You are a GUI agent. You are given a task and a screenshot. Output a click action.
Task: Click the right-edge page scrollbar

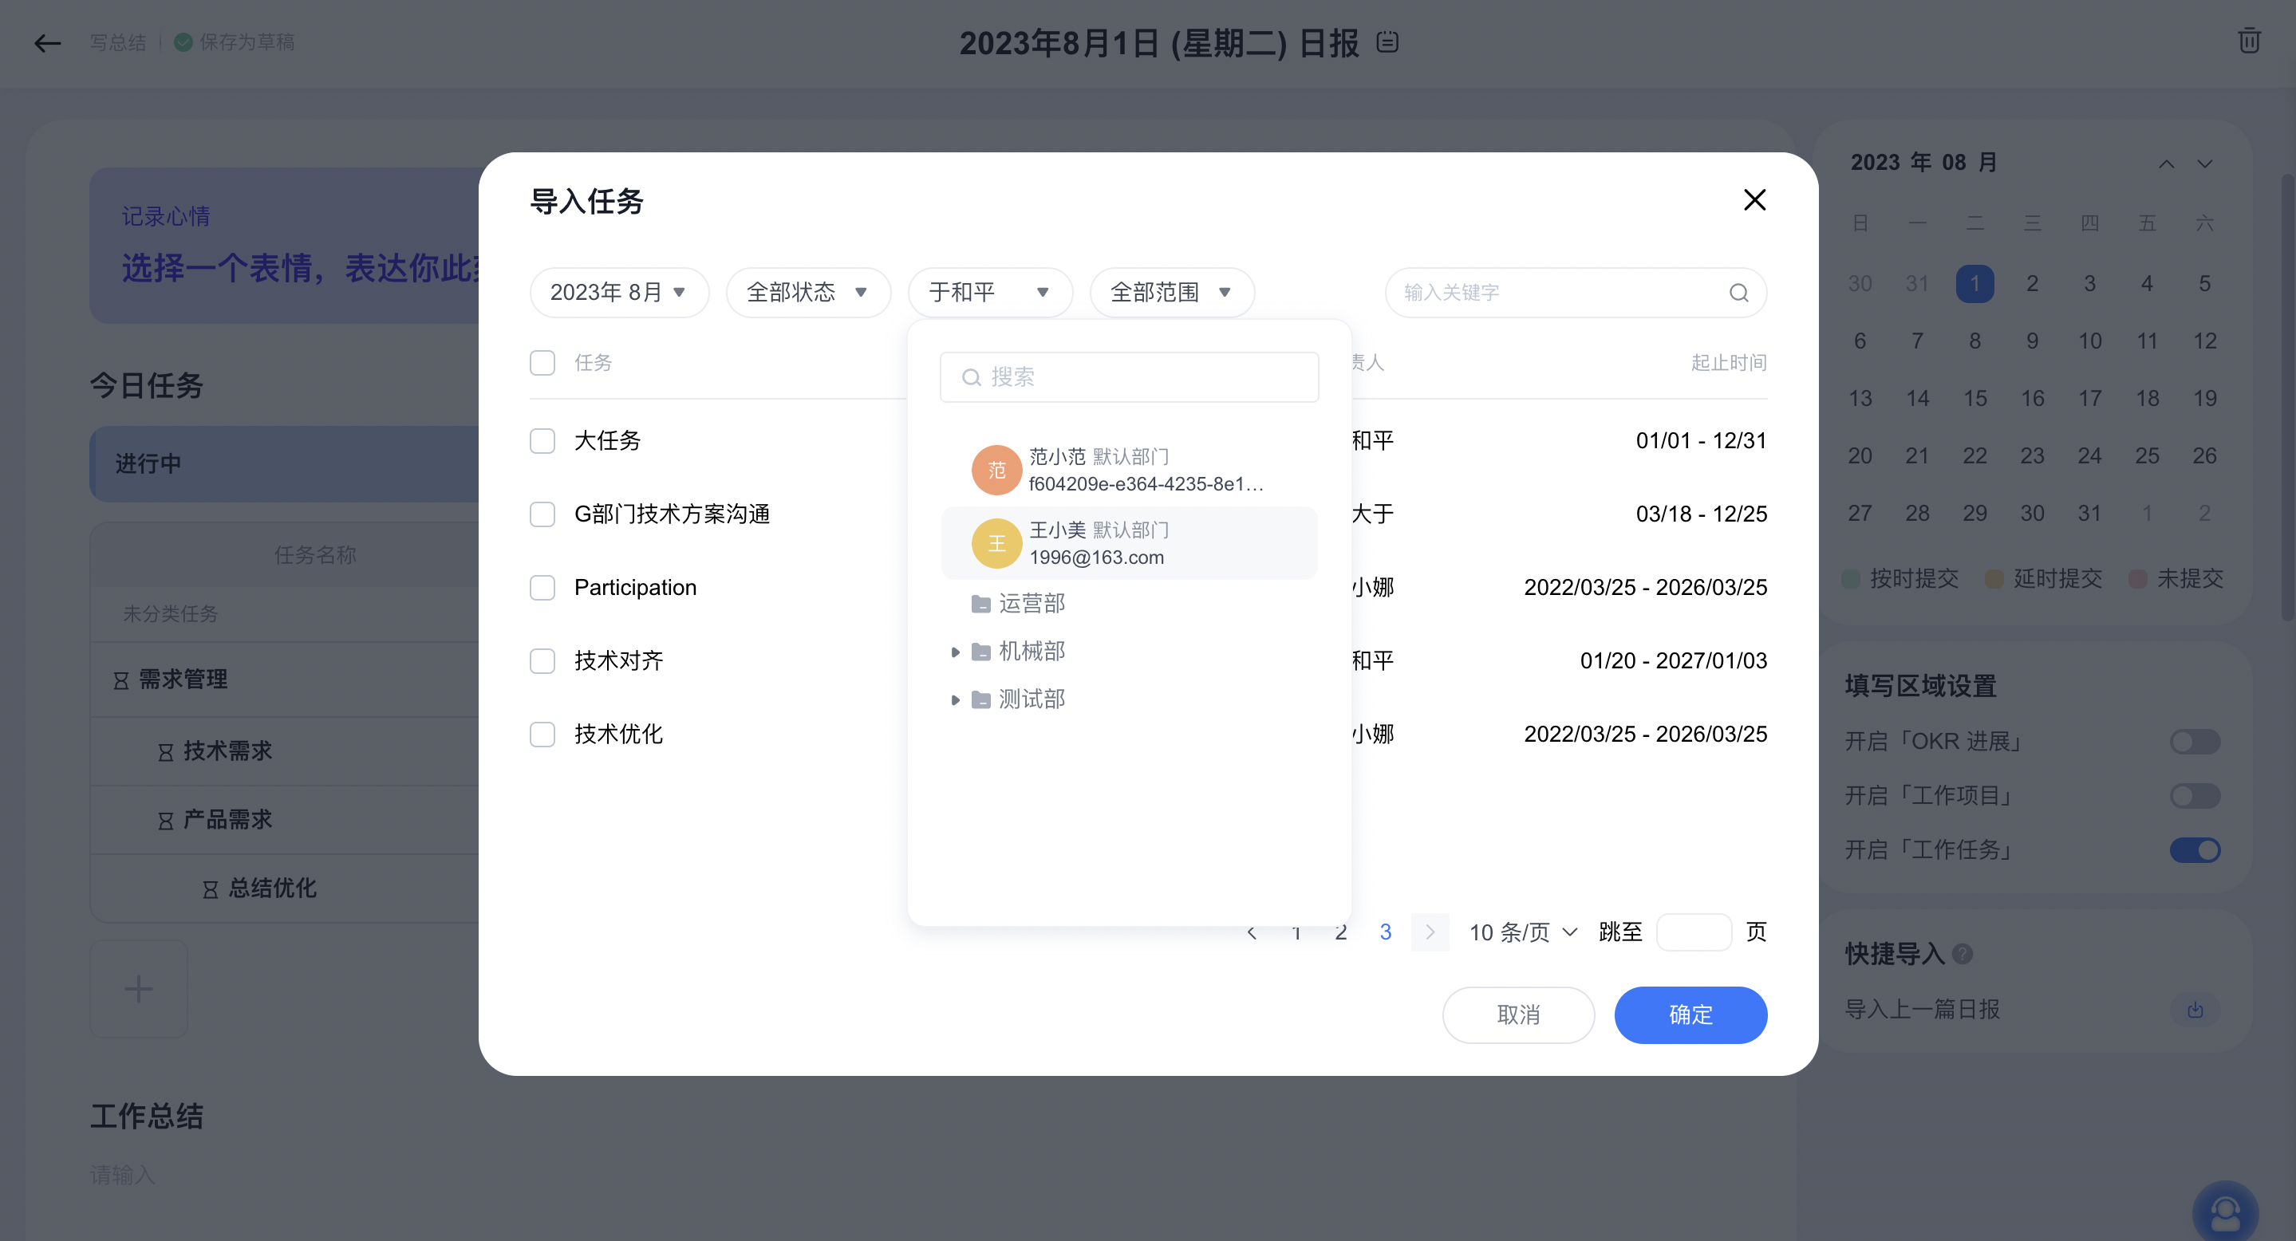(x=2288, y=396)
